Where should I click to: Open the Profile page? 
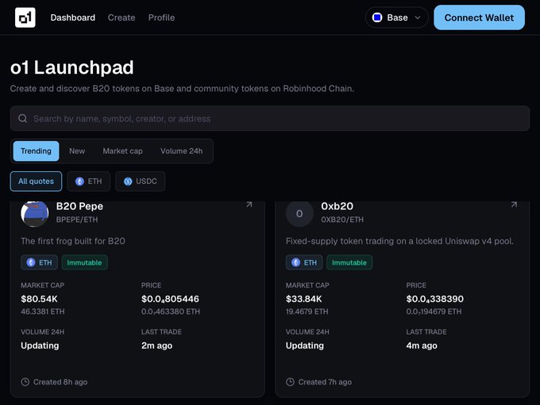click(161, 17)
